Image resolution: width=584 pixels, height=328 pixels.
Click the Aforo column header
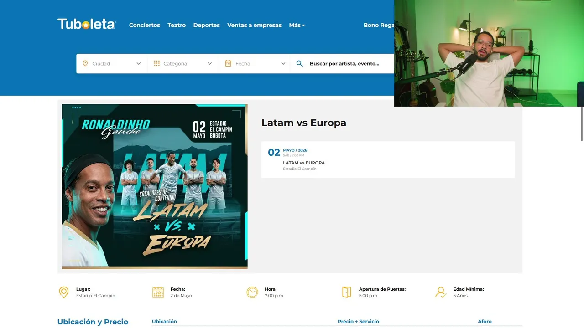point(485,321)
